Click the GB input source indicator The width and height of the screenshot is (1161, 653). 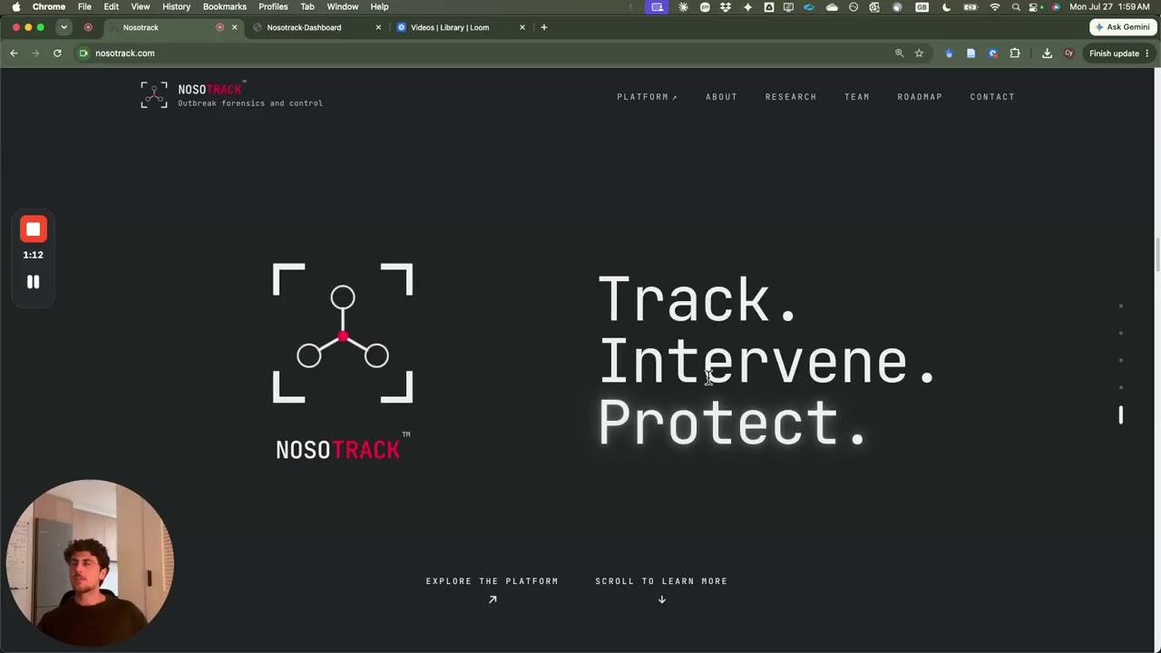coord(922,6)
